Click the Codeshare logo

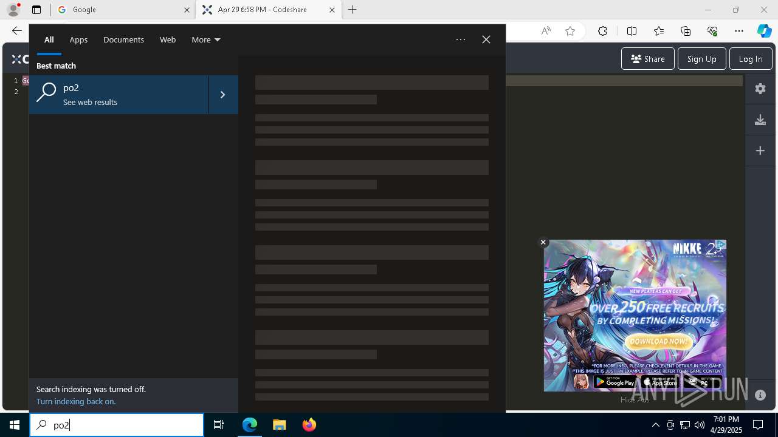[x=20, y=59]
